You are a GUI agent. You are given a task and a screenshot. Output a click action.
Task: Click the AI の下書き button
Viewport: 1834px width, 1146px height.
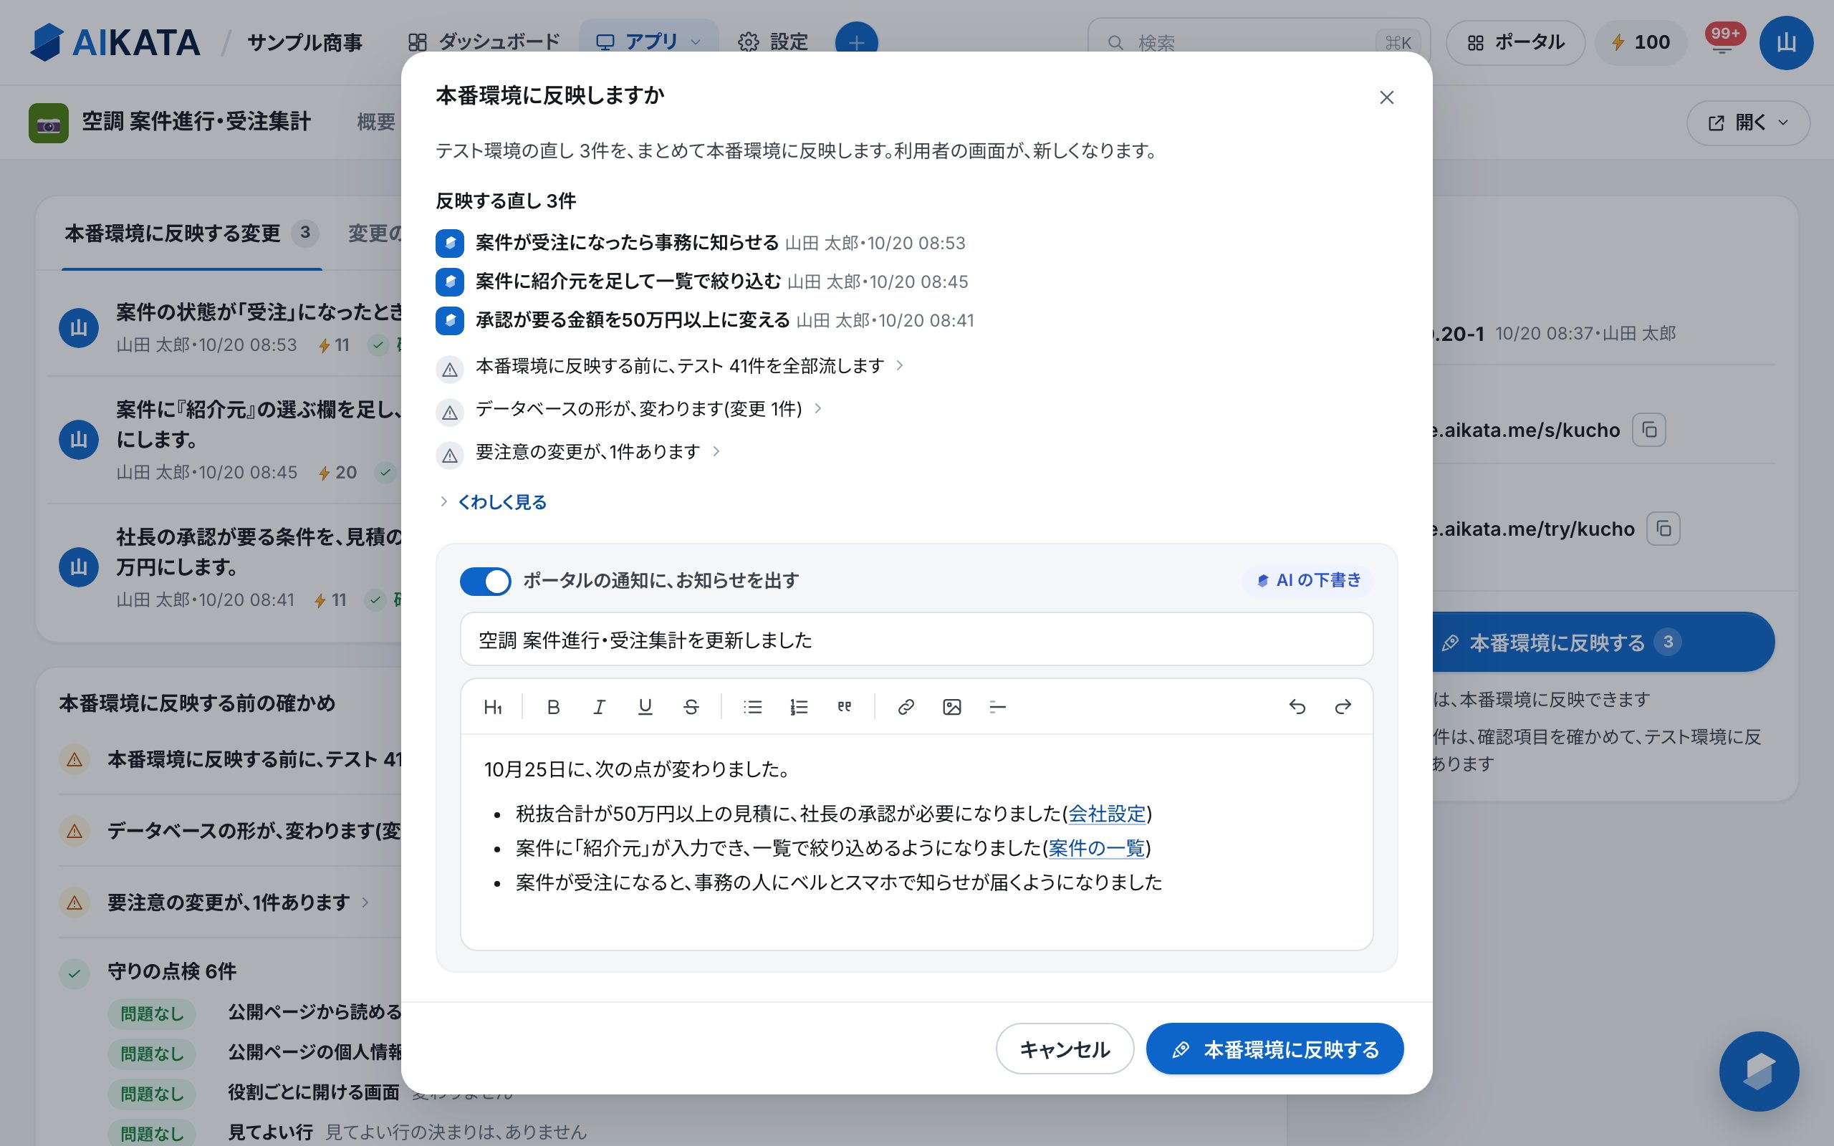pyautogui.click(x=1308, y=581)
